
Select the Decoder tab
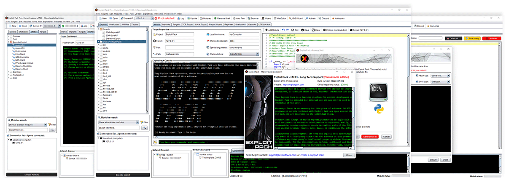point(252,24)
